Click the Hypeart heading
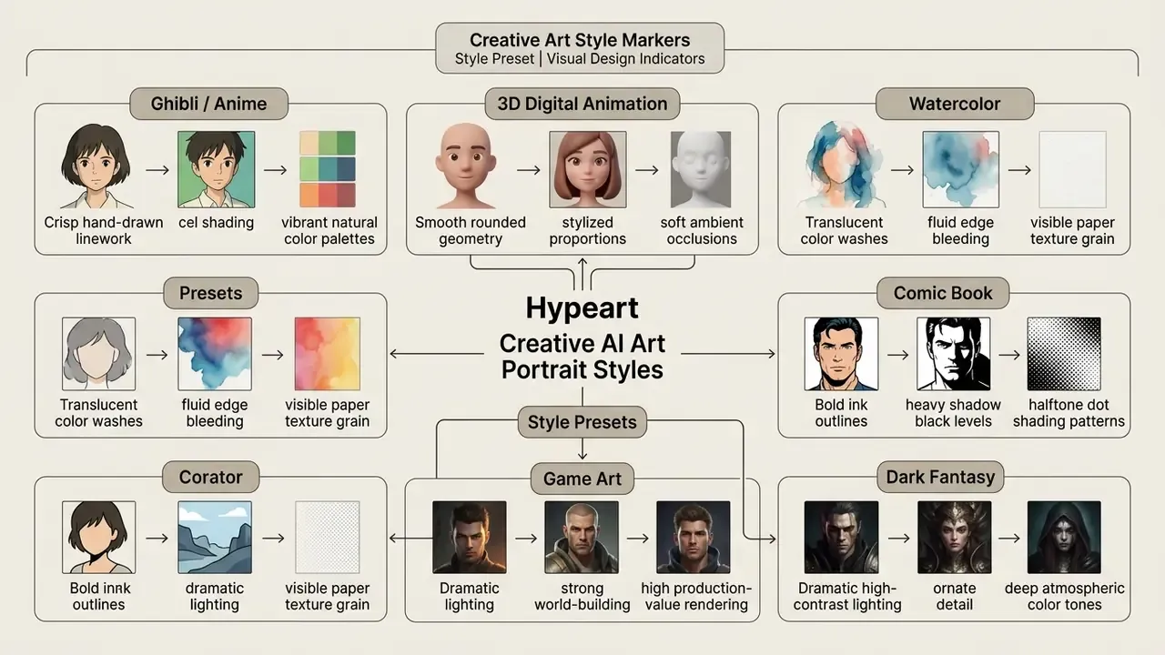 582,308
